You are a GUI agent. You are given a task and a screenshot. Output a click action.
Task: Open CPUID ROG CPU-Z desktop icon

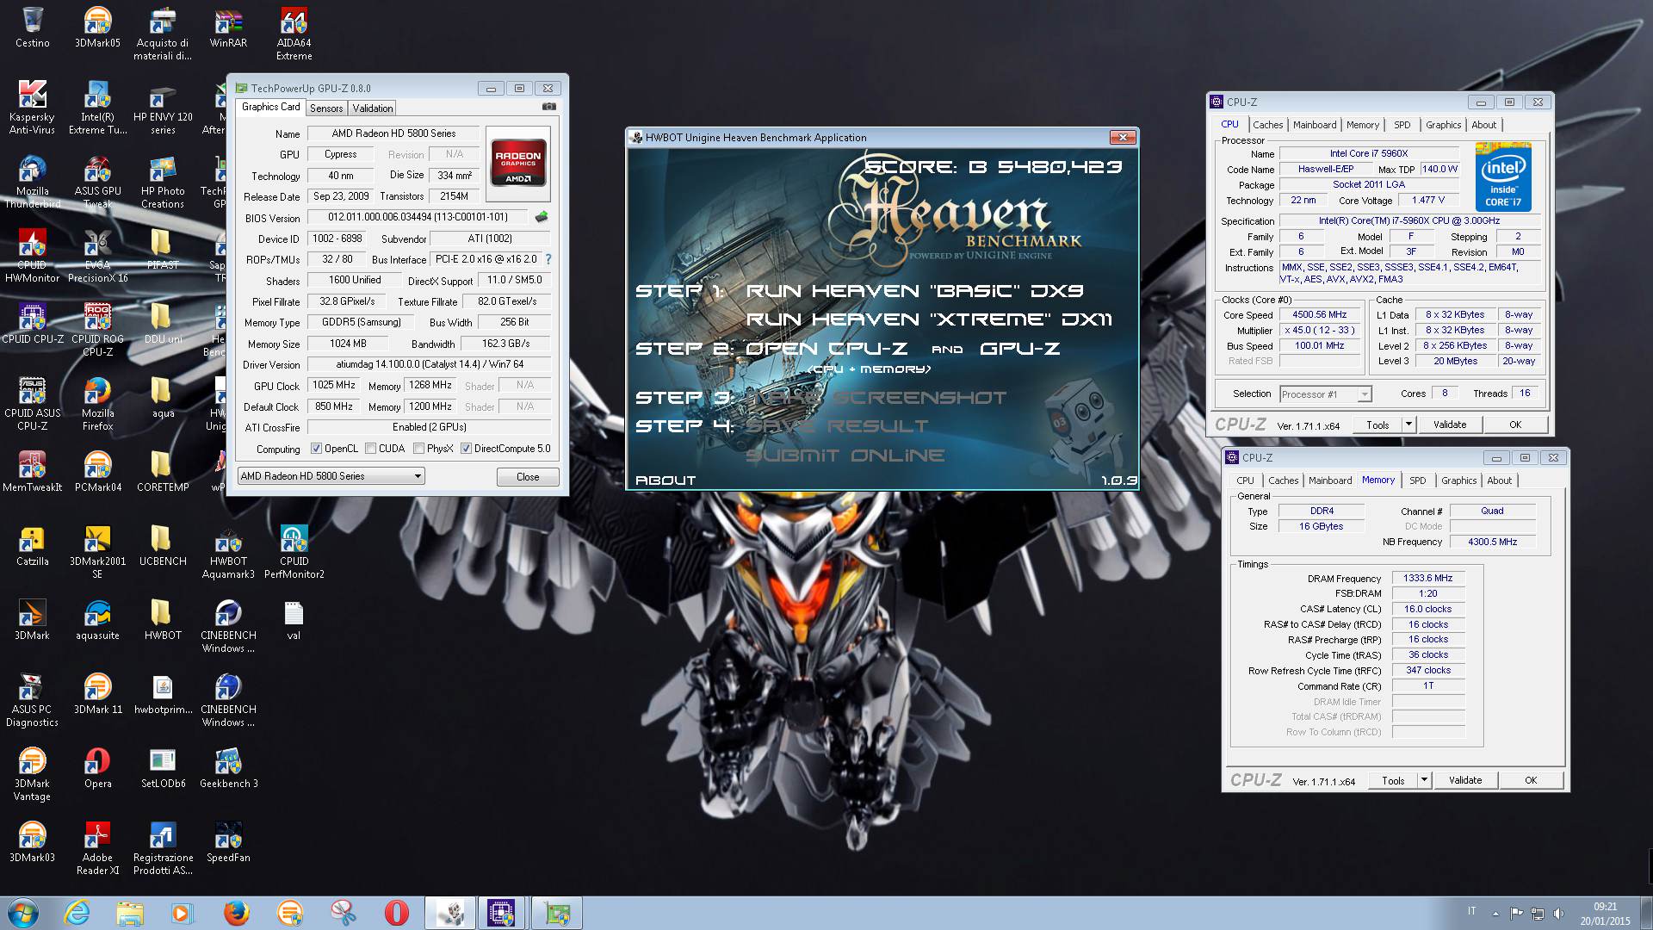click(x=97, y=330)
